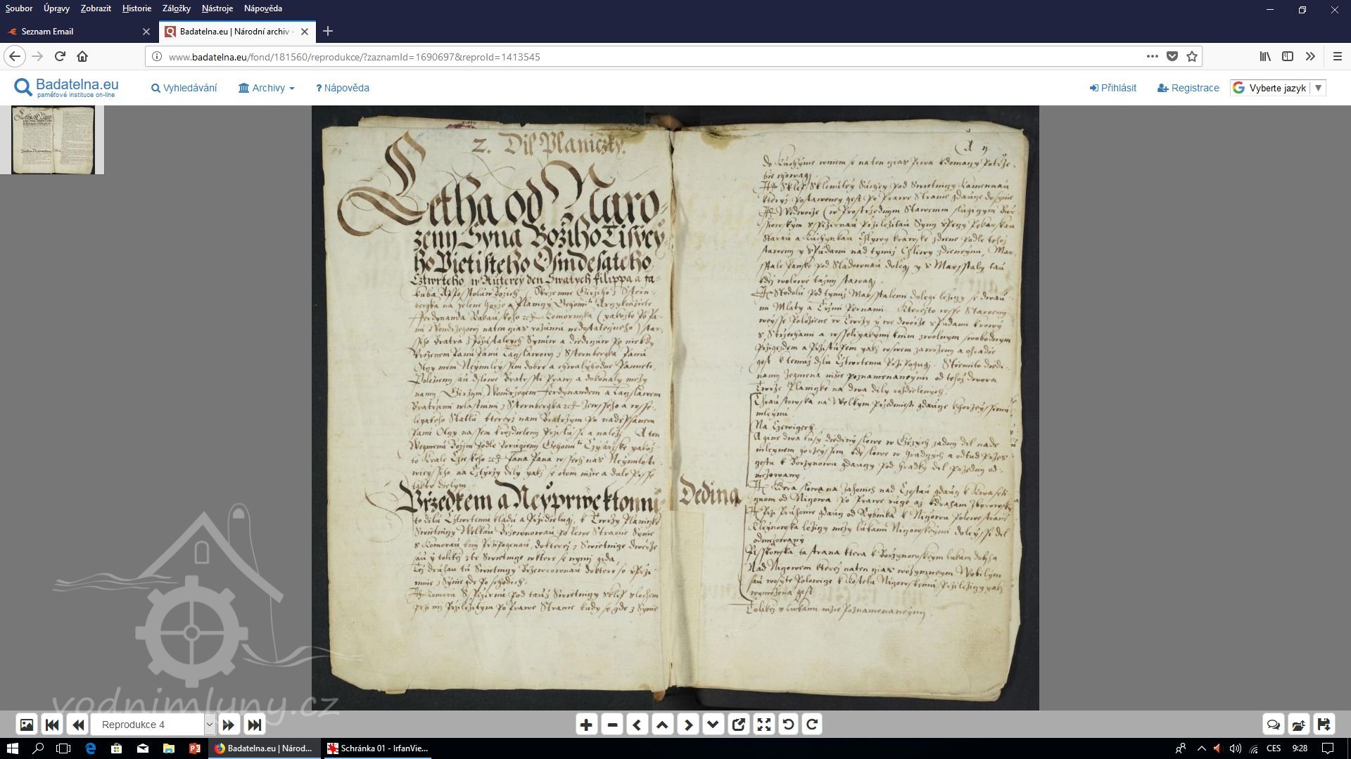Open the Reproduction 4 dropdown selector
This screenshot has width=1351, height=759.
coord(209,725)
